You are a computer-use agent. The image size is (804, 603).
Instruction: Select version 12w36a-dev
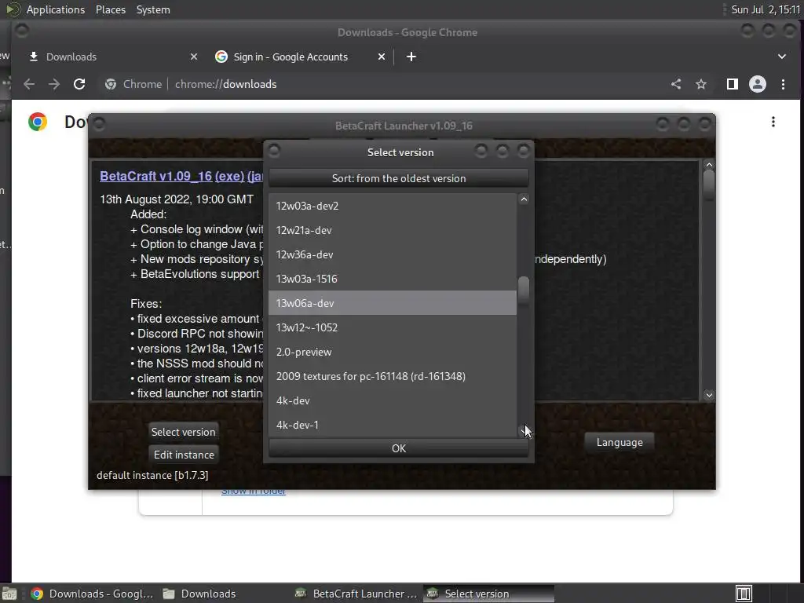tap(393, 254)
